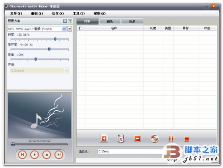Image resolution: width=223 pixels, height=168 pixels.
Task: Sort by the 状态 column header
Action: (207, 28)
